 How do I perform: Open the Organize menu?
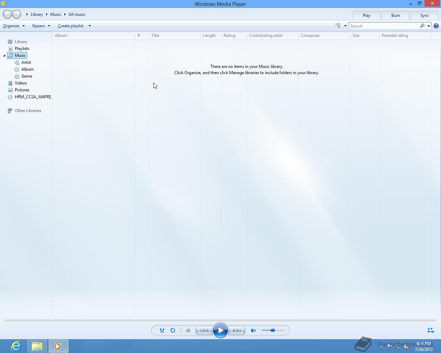click(x=14, y=26)
